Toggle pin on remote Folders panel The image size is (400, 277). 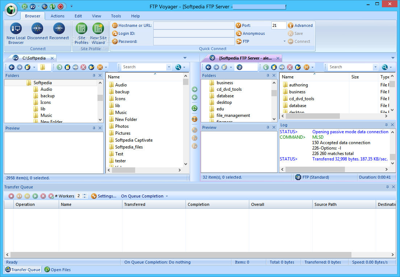pyautogui.click(x=268, y=76)
